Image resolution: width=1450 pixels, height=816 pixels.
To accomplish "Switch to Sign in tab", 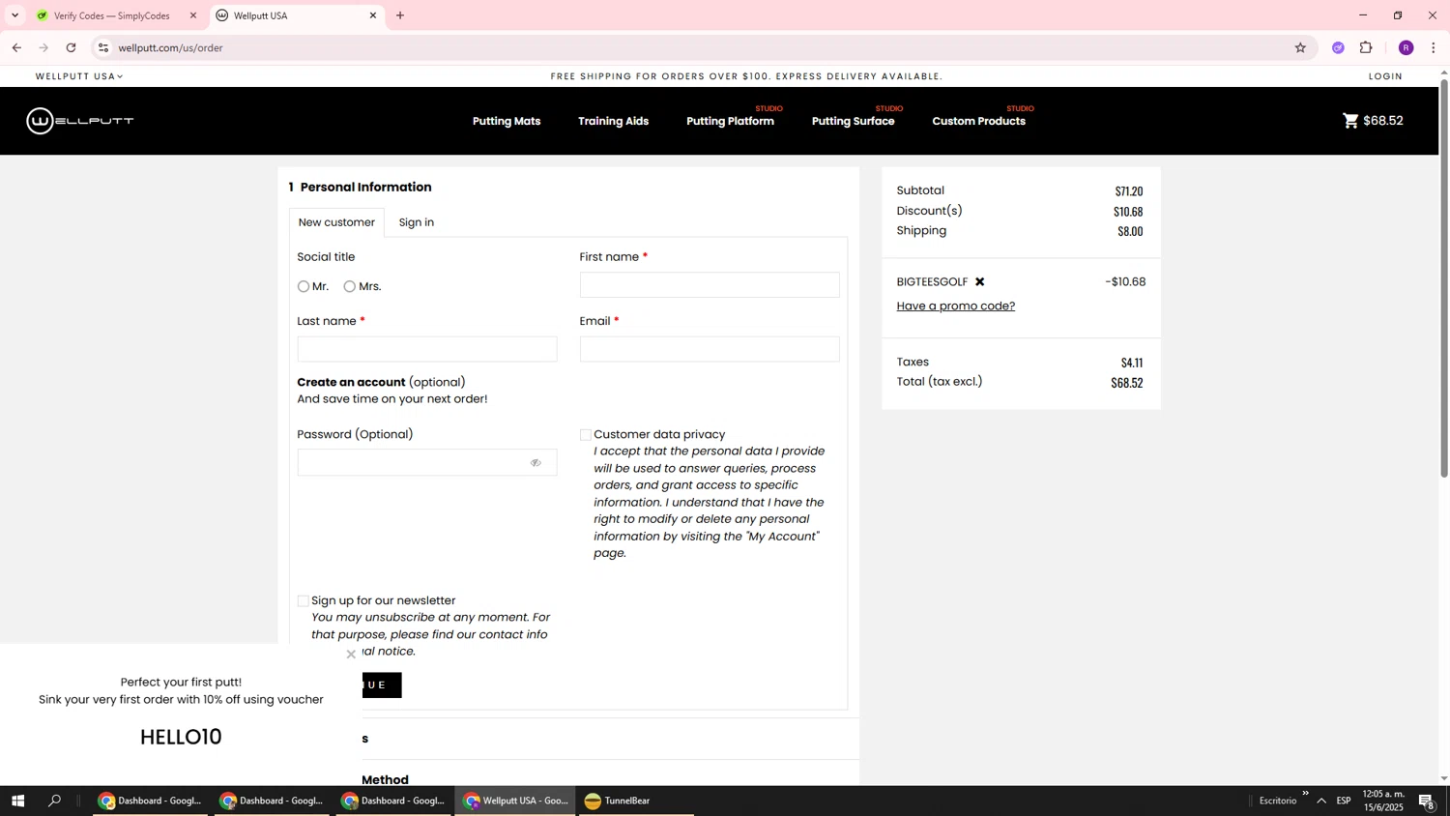I will (417, 222).
